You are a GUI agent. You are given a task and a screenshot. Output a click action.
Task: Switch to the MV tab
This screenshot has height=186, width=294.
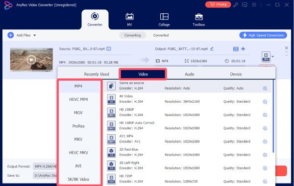[x=129, y=19]
